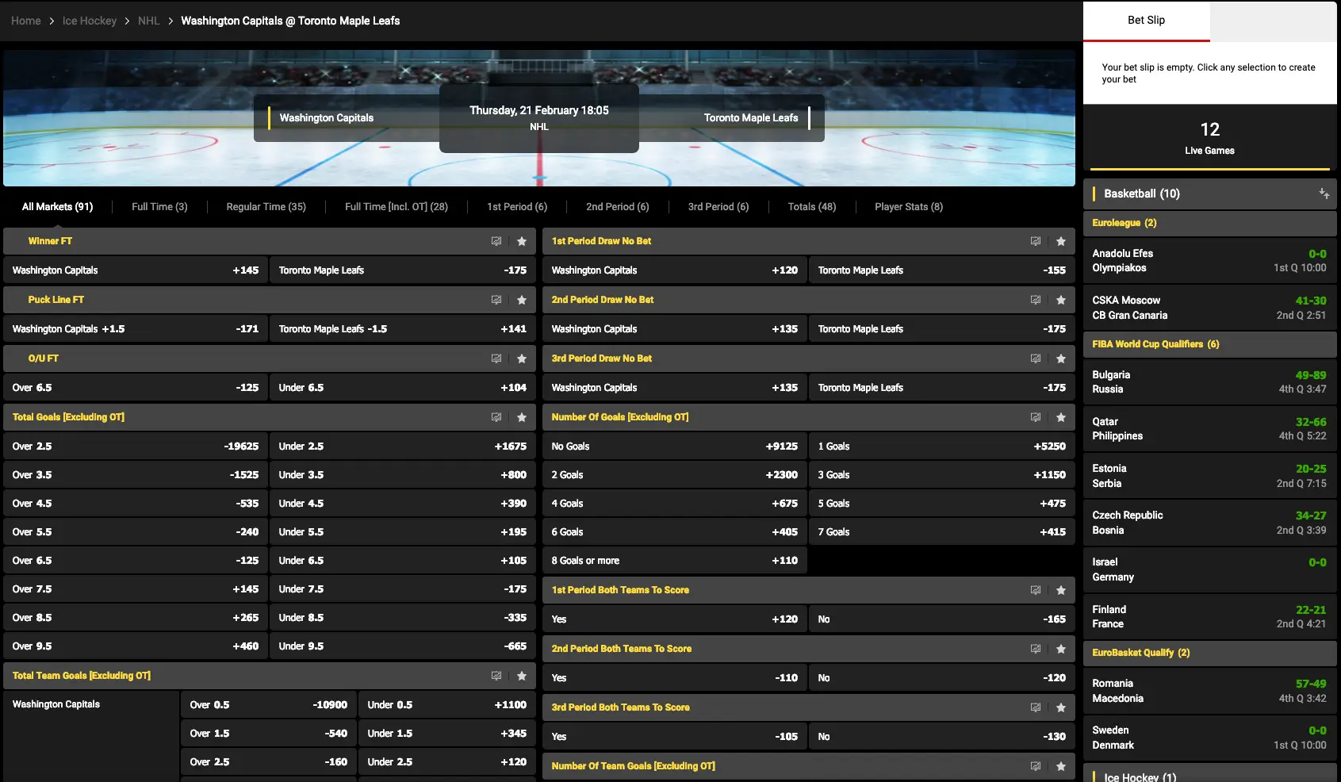This screenshot has height=782, width=1341.
Task: Star Total Team Goals [Excluding OT] market
Action: click(x=521, y=676)
